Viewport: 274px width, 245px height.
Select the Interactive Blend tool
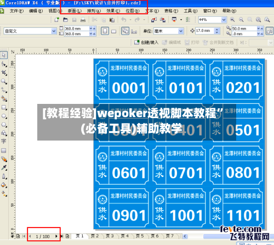click(x=4, y=159)
